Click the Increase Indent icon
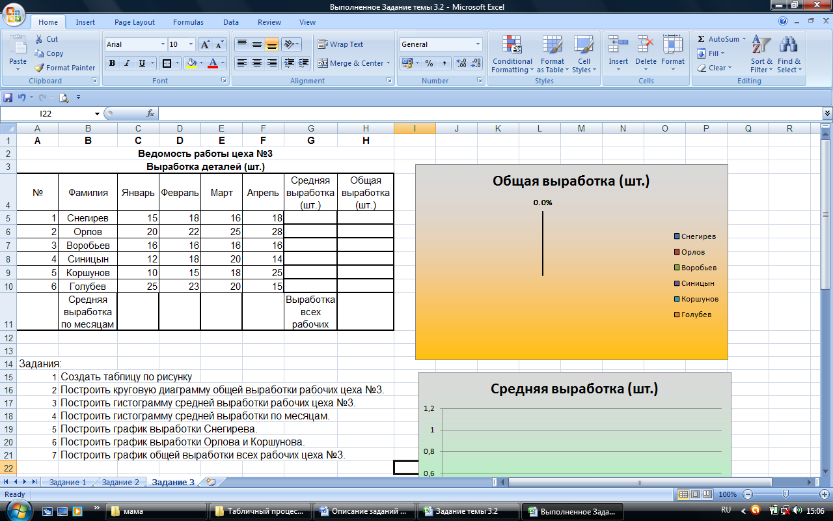This screenshot has width=833, height=521. pos(303,63)
